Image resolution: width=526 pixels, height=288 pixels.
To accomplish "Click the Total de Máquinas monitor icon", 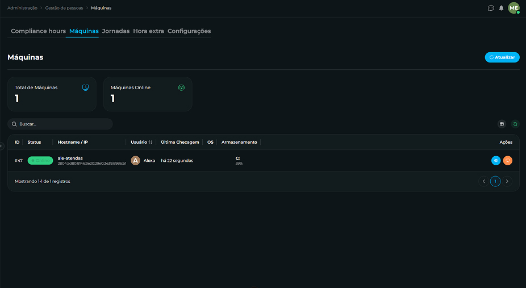I will (86, 87).
